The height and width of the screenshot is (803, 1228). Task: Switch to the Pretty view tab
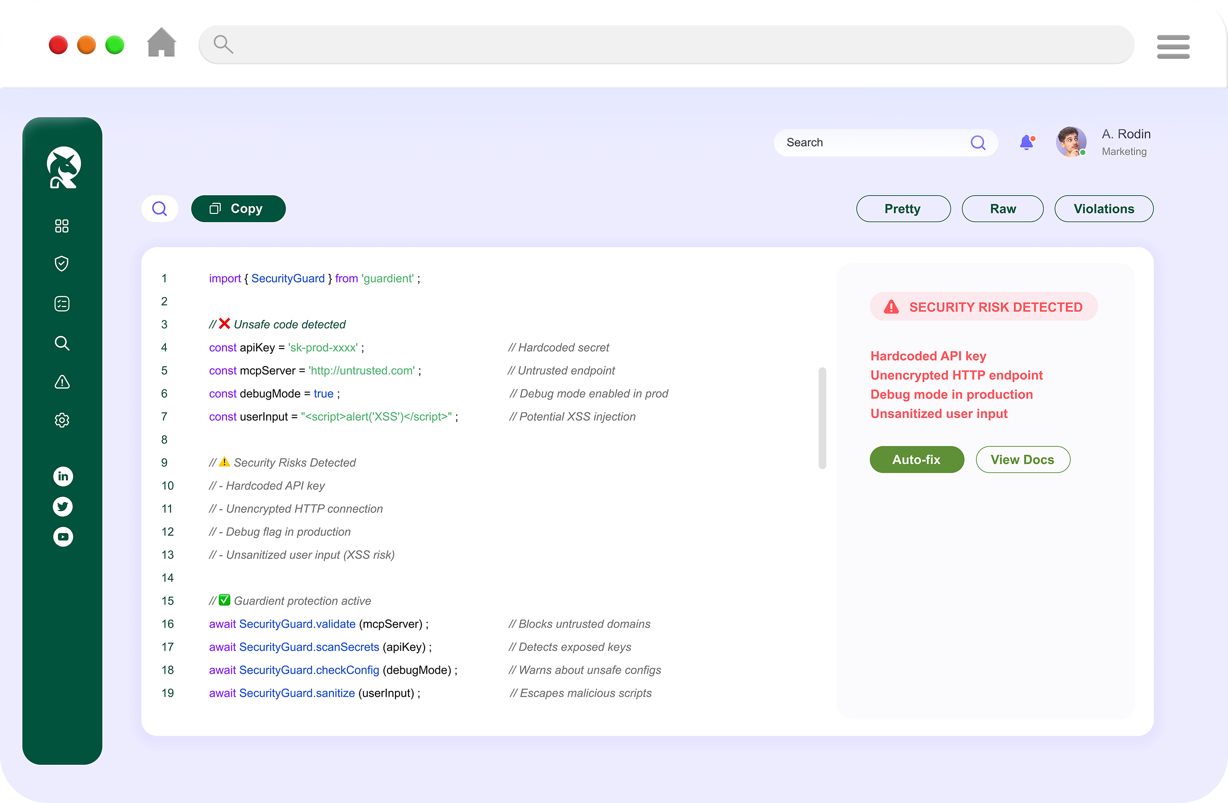[x=903, y=209]
